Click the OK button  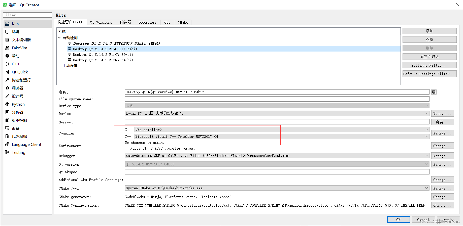(398, 220)
